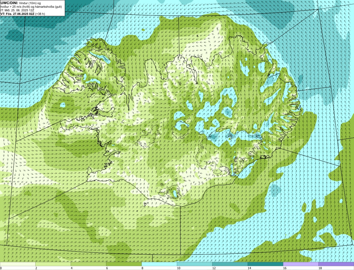Click the '14' label on the wind scale
Screen dimensions: 354x270
click(249, 268)
